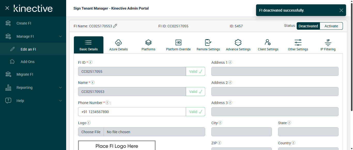
Task: Open the Remote Settings tab
Action: click(x=208, y=45)
